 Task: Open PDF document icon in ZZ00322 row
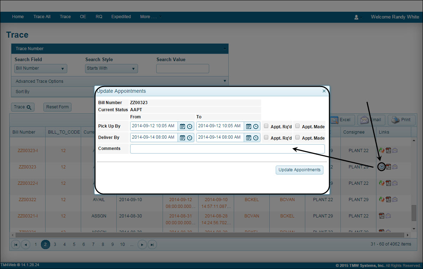pos(388,199)
